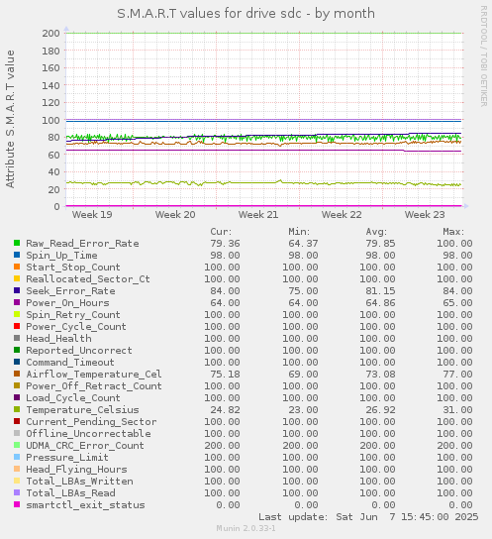Click the orange Start_Stop_Count legend swatch
This screenshot has width=492, height=539.
[17, 267]
